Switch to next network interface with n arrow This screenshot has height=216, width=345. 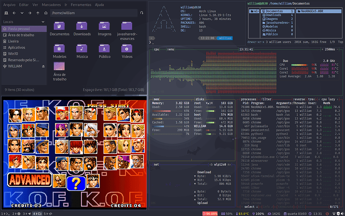click(x=229, y=164)
